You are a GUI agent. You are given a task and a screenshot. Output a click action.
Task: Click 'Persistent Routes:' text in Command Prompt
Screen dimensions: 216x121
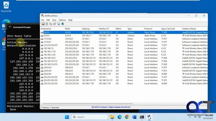21,106
